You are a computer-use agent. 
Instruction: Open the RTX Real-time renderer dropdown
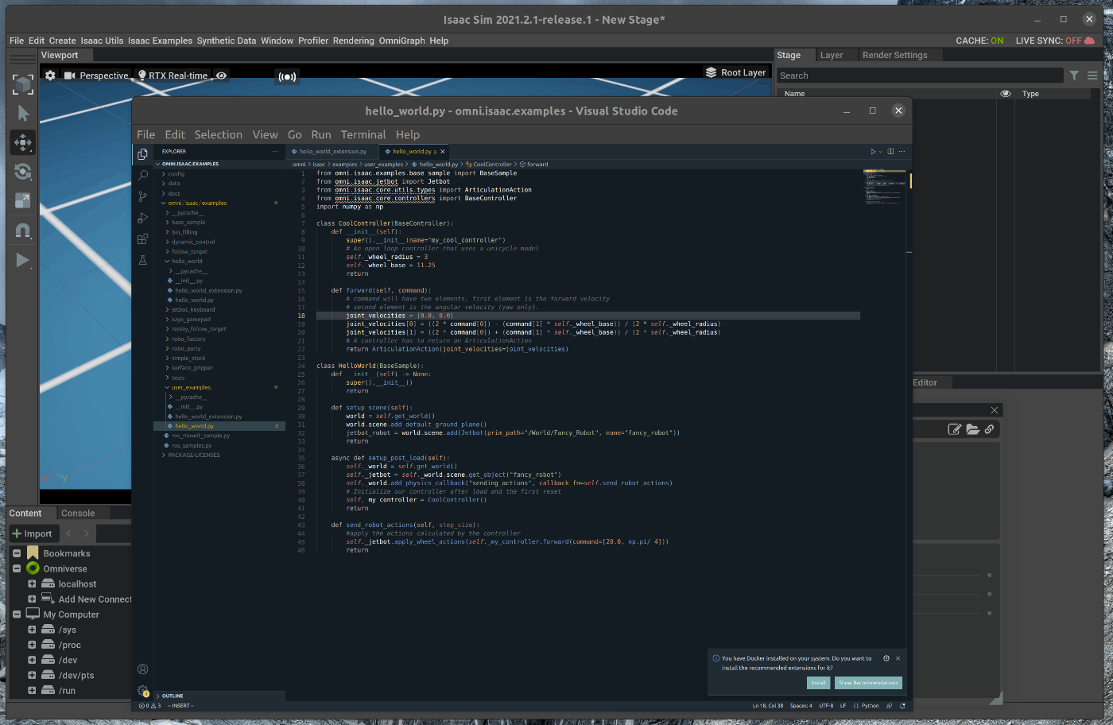click(173, 76)
